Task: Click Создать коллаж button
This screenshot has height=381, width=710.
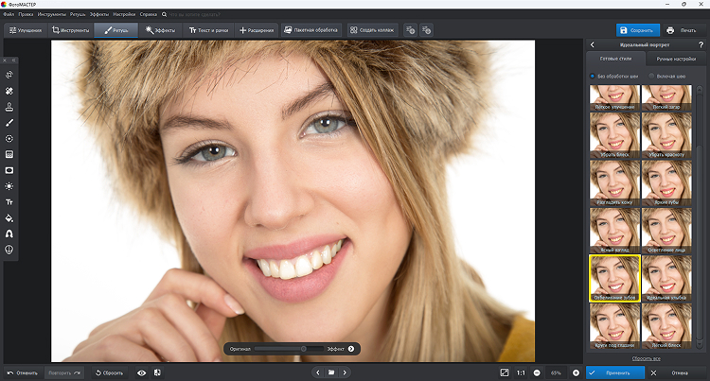Action: (x=372, y=30)
